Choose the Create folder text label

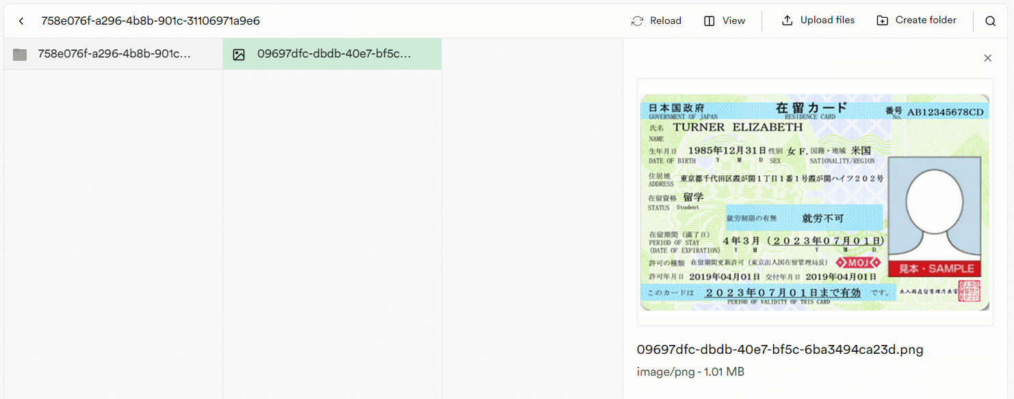pyautogui.click(x=926, y=21)
